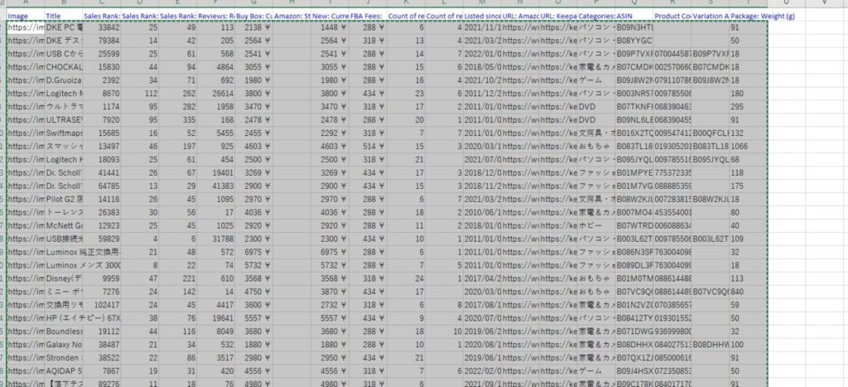The image size is (848, 387).
Task: Click the "Reviews: R" column header cell
Action: (215, 17)
